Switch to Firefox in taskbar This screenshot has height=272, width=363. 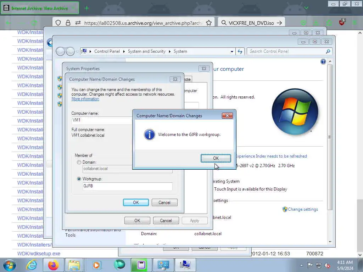coord(53,265)
